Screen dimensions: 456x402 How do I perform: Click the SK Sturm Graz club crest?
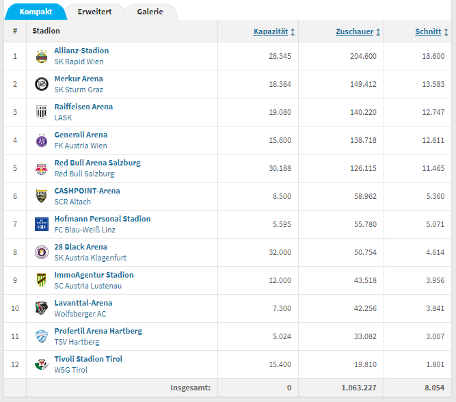(42, 84)
